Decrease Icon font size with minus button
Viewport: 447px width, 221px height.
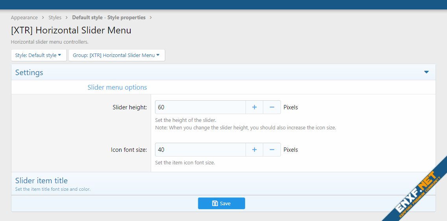click(272, 150)
